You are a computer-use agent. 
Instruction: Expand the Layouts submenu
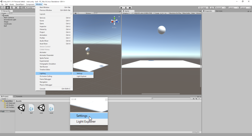54,14
